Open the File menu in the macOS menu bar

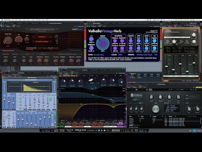tap(13, 20)
